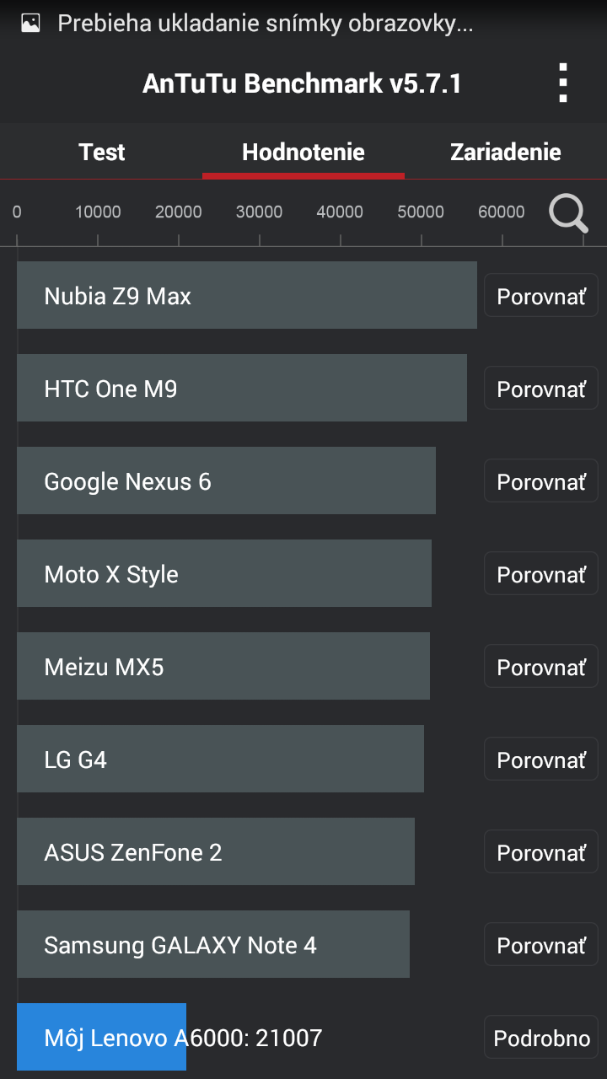Viewport: 607px width, 1079px height.
Task: Tap the AnTuTu Benchmark v5.7.1 title
Action: point(302,83)
